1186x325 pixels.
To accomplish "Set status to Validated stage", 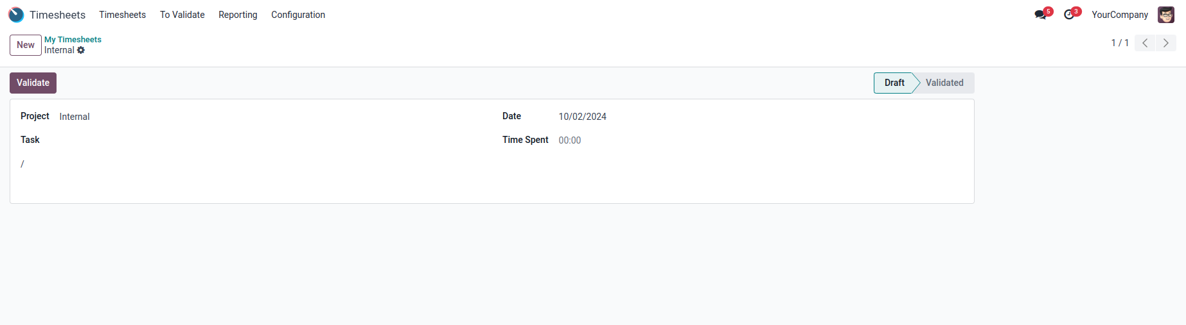I will point(944,83).
